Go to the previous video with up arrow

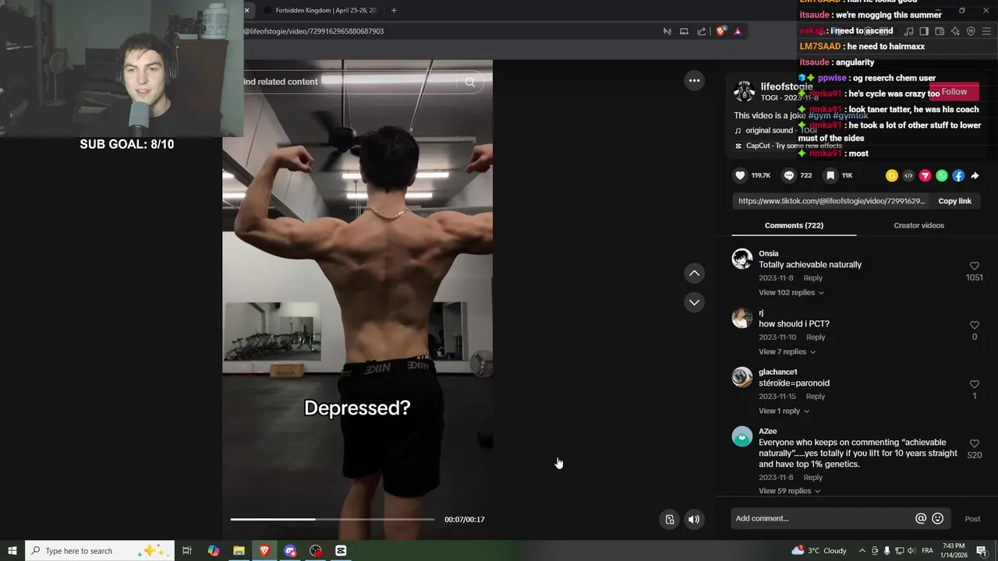(694, 273)
